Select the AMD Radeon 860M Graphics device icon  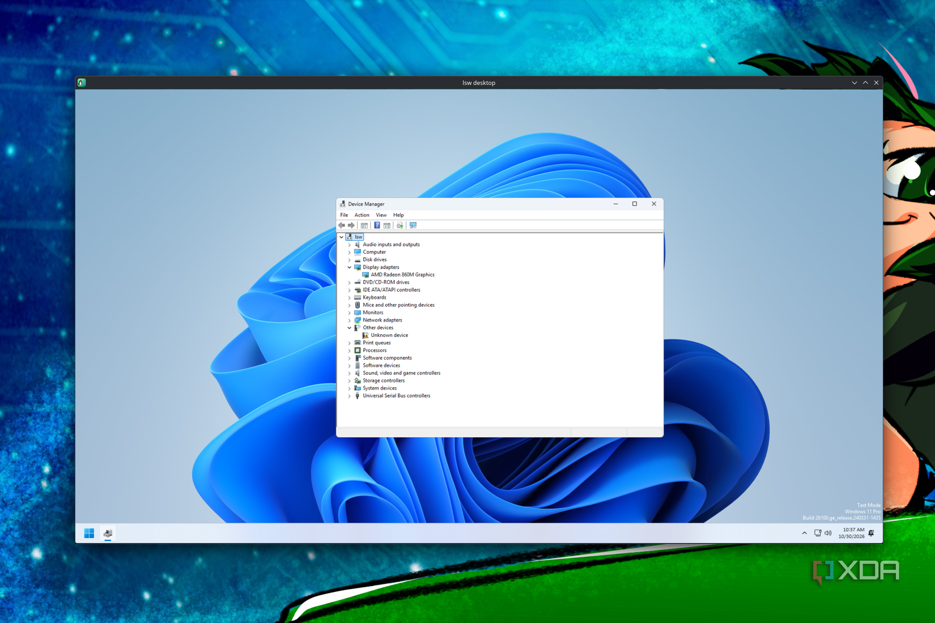(x=365, y=275)
